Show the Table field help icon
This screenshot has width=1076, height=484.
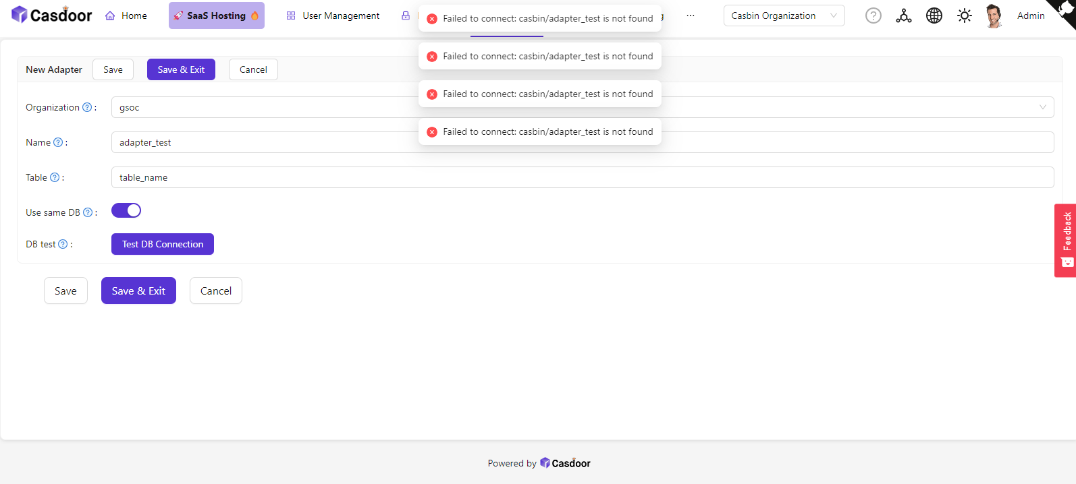(55, 177)
